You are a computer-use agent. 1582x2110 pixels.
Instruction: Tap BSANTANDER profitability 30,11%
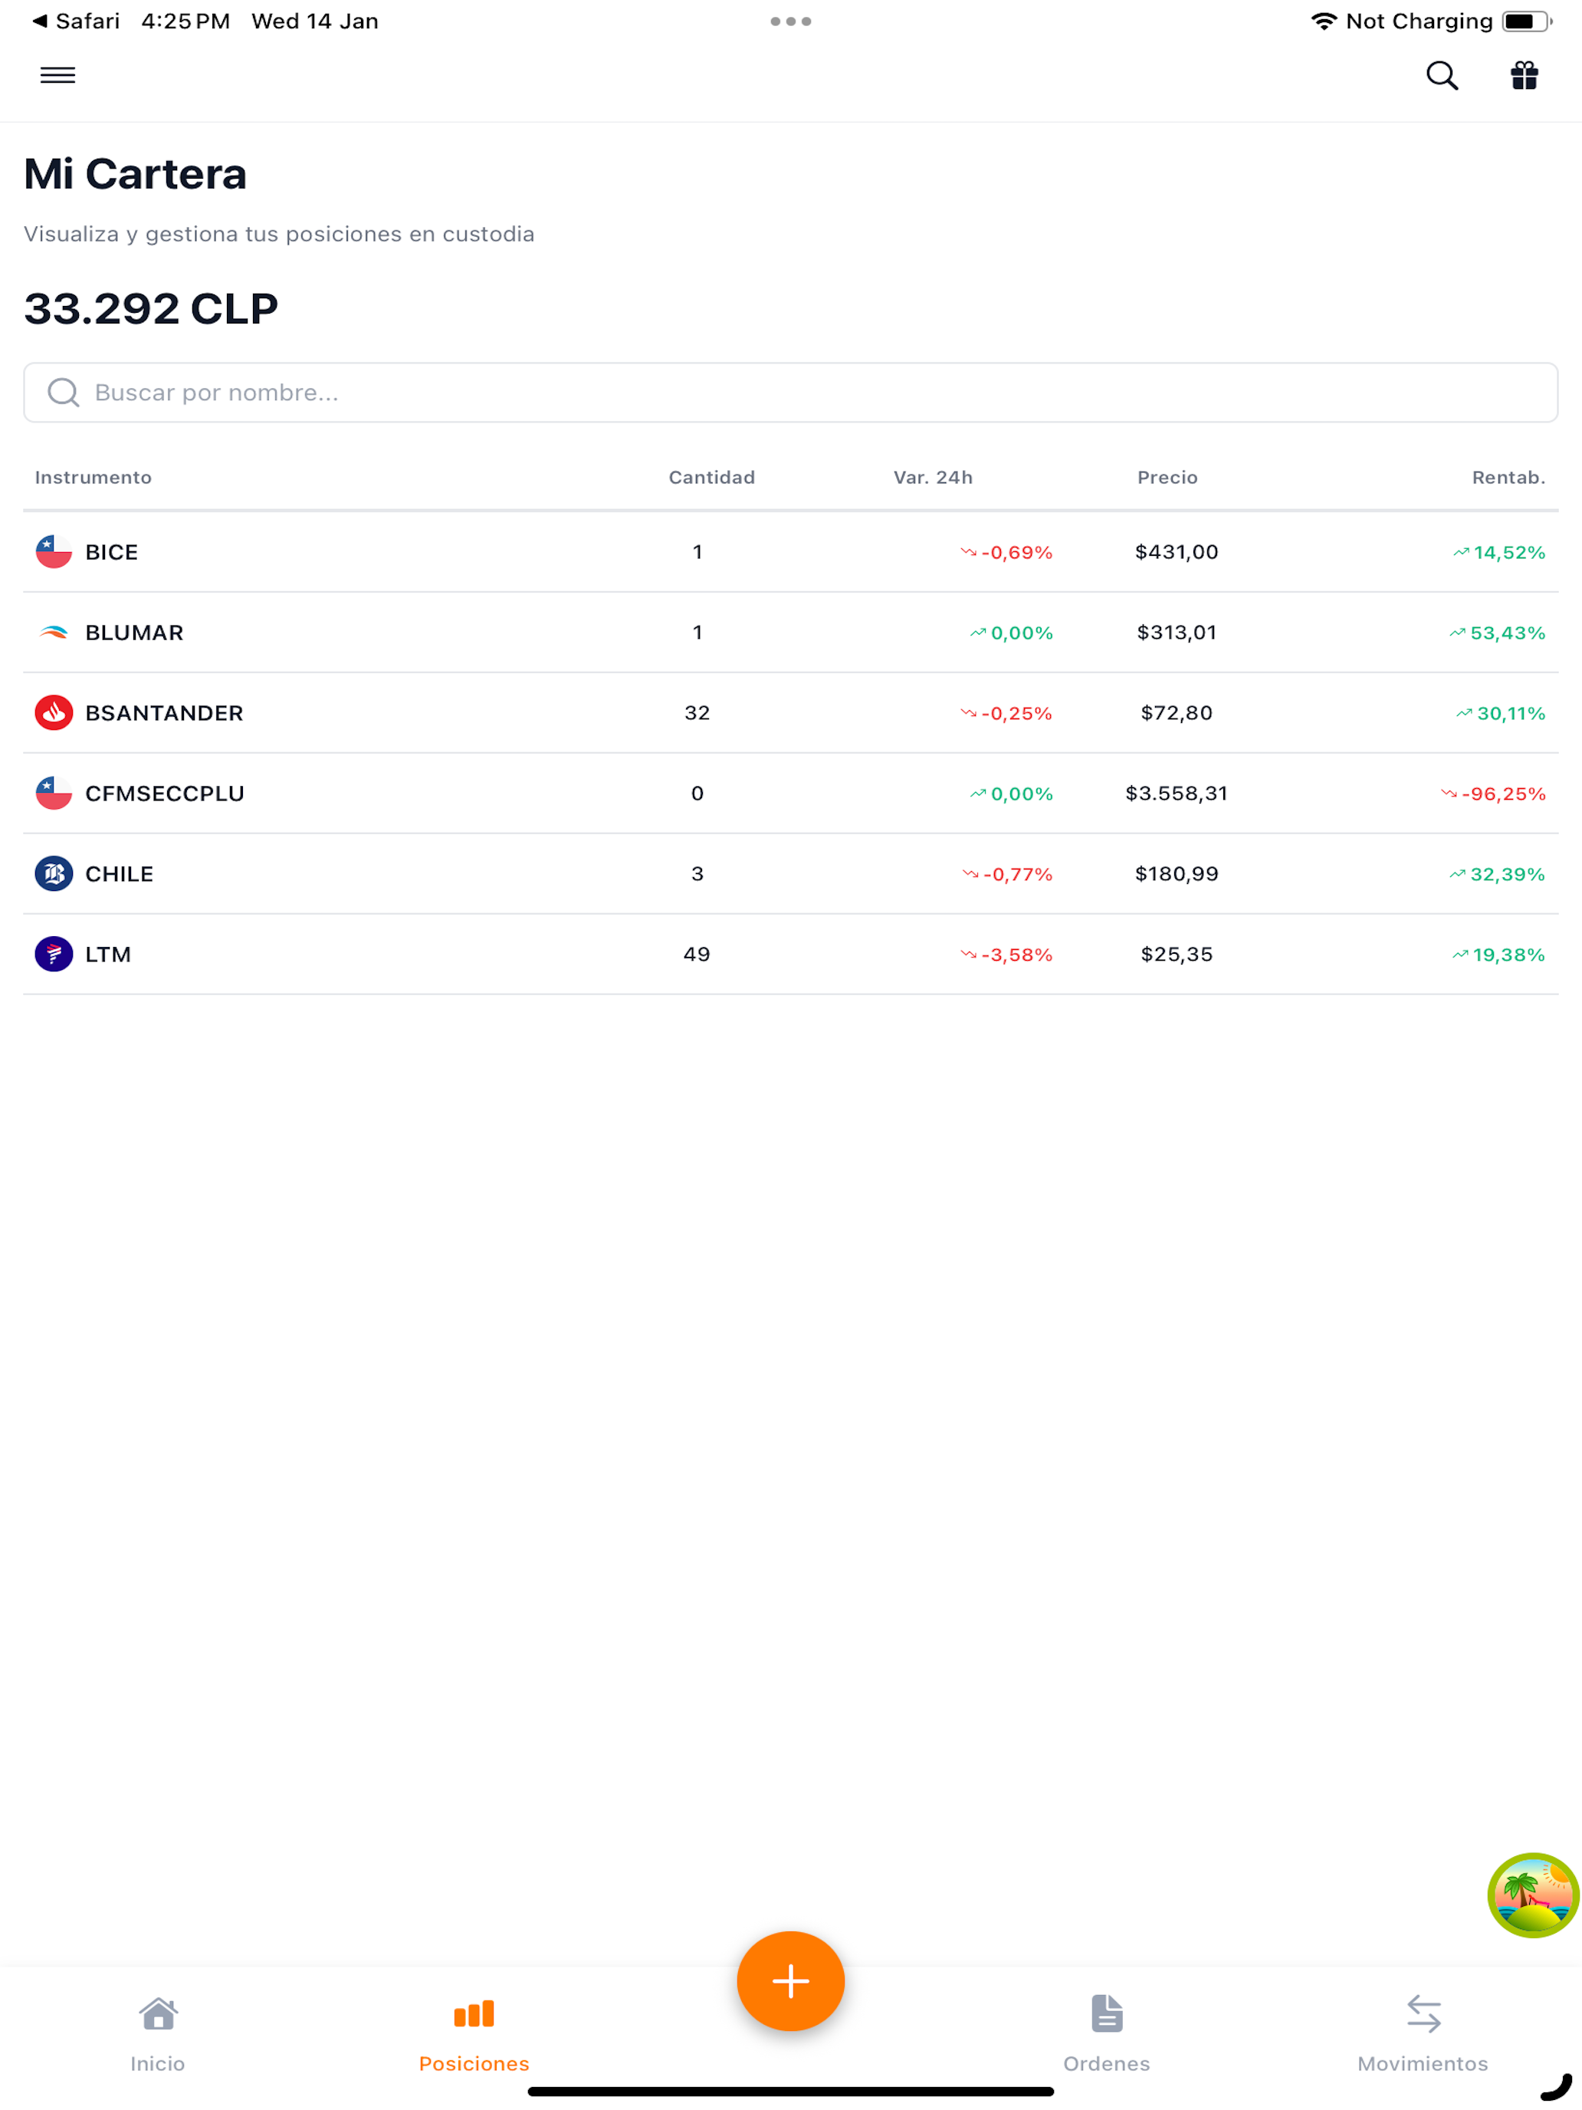coord(1501,714)
